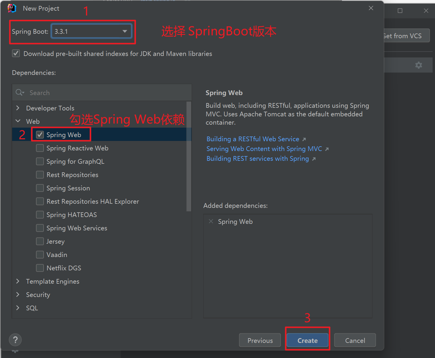Screen dimensions: 435x358
Task: Open Building a RESTful Web Service guide
Action: [x=253, y=139]
